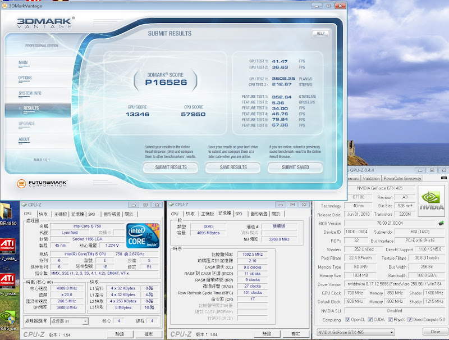This screenshot has height=340, width=449.
Task: Click 驗證 button in left CPU-Z
Action: [120, 334]
